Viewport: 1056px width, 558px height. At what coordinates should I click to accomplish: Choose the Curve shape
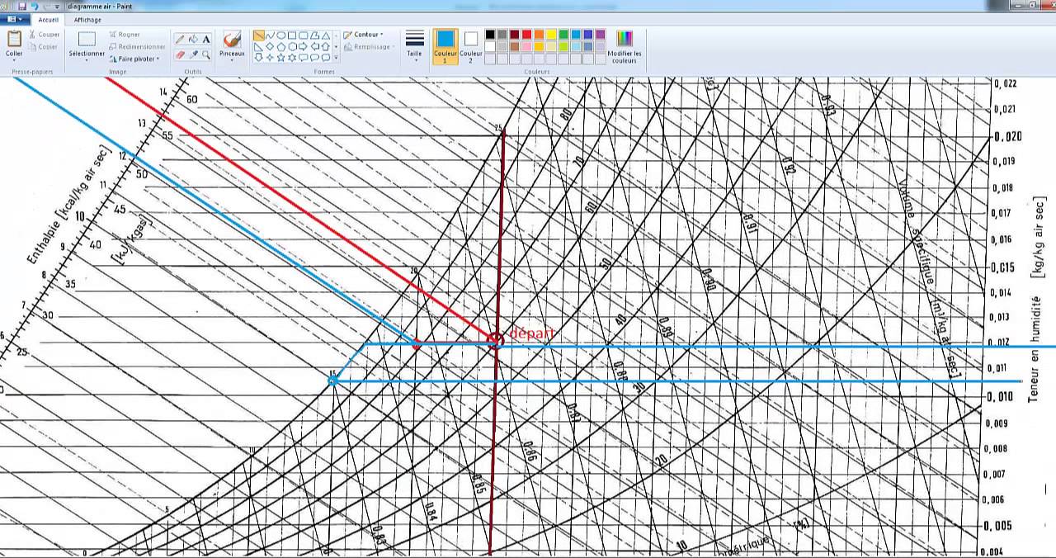pos(270,35)
